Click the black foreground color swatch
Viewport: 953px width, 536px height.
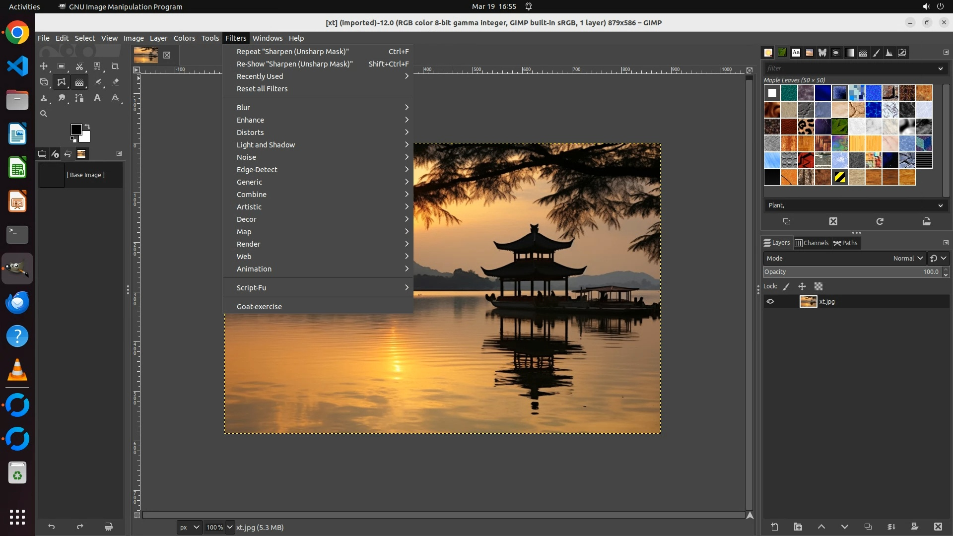[x=75, y=129]
